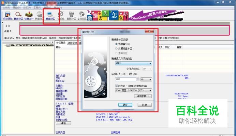Open the 文件系统标识 07 dropdown
The height and width of the screenshot is (136, 236).
tap(147, 69)
